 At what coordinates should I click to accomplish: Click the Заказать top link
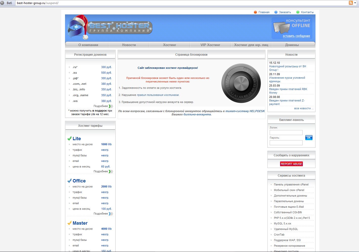pyautogui.click(x=285, y=12)
